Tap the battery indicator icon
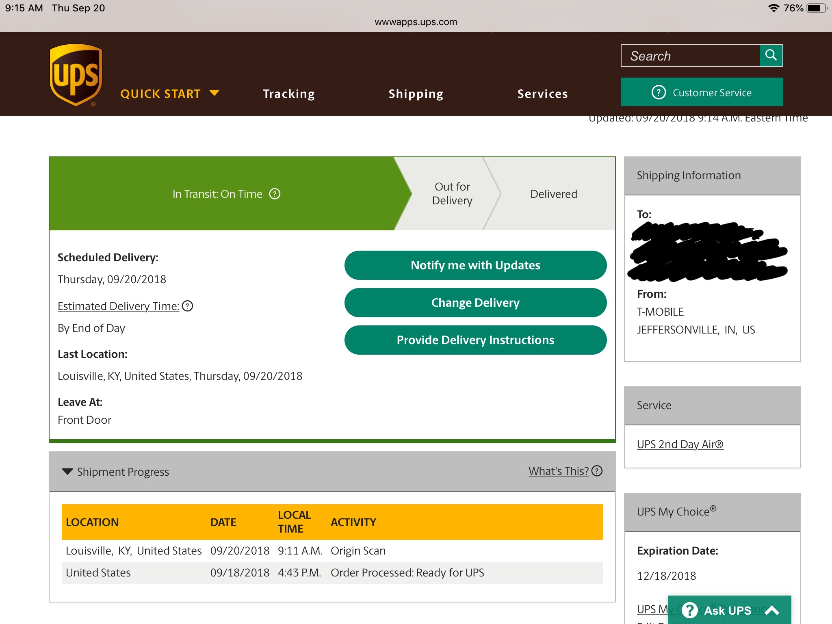This screenshot has width=832, height=624. (x=817, y=8)
